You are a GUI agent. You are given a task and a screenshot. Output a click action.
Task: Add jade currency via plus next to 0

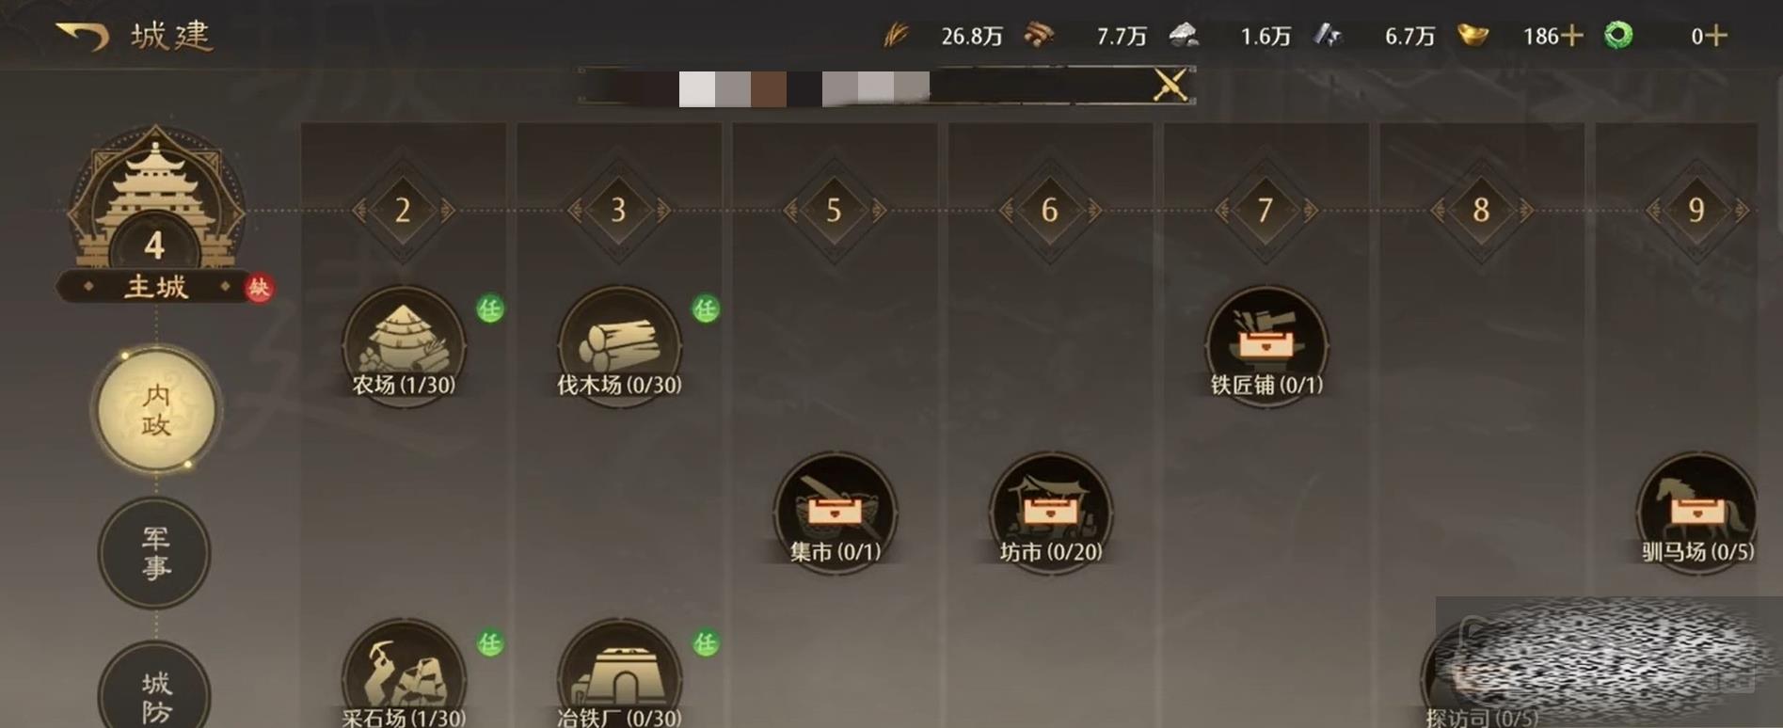pos(1716,37)
